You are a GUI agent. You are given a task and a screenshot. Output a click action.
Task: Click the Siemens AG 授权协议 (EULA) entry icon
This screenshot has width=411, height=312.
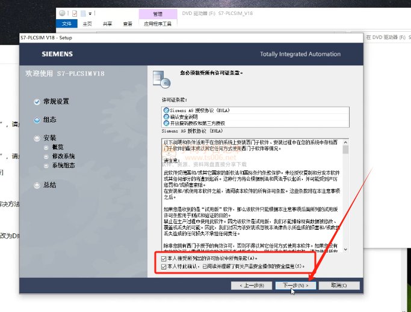[166, 110]
